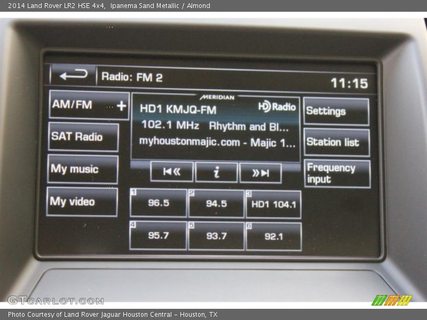Expand AM/FM band with plus
The width and height of the screenshot is (427, 320).
point(121,106)
